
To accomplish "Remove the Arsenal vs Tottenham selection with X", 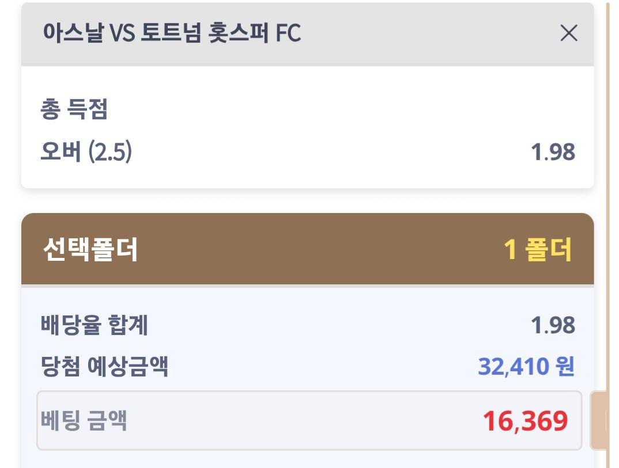I will pos(568,33).
